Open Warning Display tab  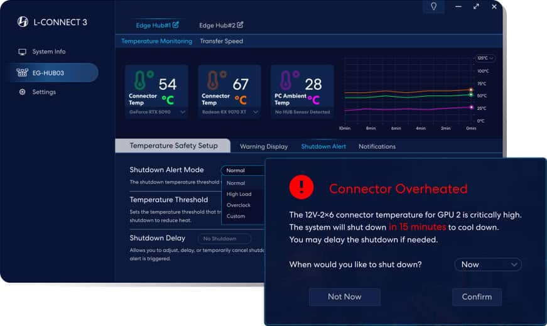[264, 146]
